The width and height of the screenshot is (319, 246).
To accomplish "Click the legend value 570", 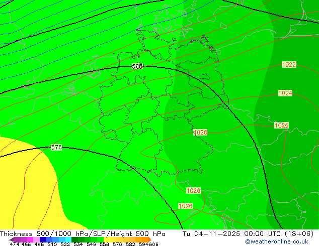I will pos(117,244).
